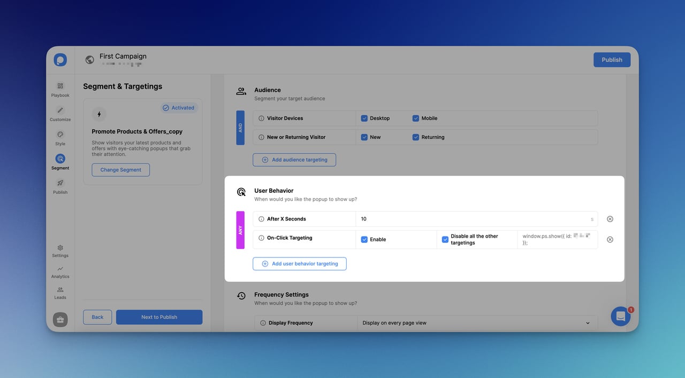The image size is (685, 378).
Task: Click the Next to Publish button
Action: pos(159,317)
